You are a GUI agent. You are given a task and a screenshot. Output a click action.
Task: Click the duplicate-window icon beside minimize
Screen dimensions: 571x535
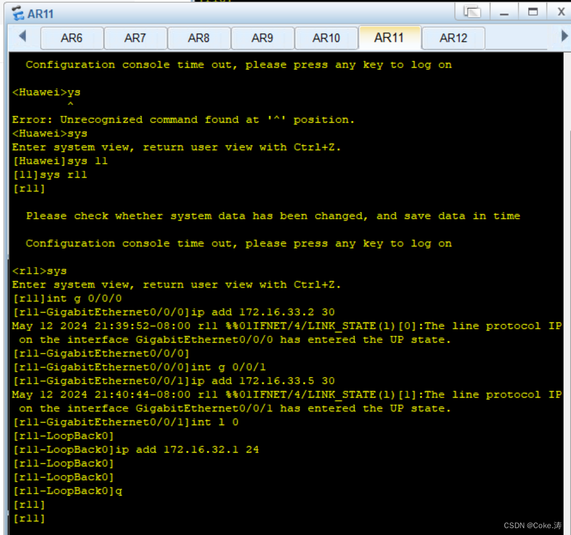[x=471, y=13]
